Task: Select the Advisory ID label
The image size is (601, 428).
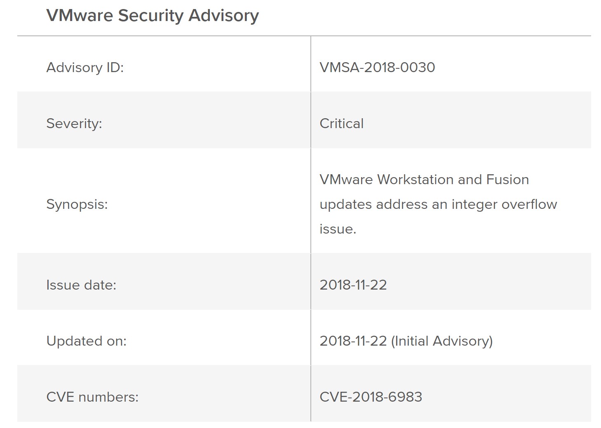Action: point(85,67)
